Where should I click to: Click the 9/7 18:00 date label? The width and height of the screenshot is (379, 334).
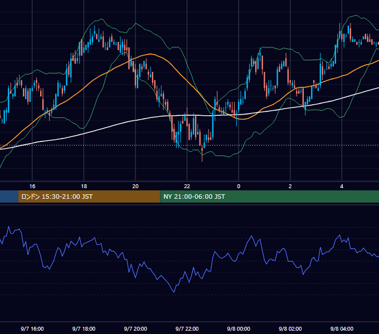point(84,328)
